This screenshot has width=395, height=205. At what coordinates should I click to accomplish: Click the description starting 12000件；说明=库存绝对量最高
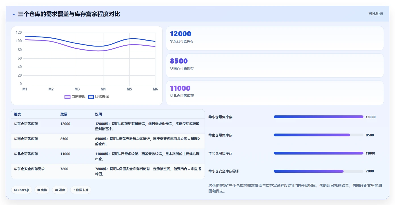pyautogui.click(x=147, y=126)
